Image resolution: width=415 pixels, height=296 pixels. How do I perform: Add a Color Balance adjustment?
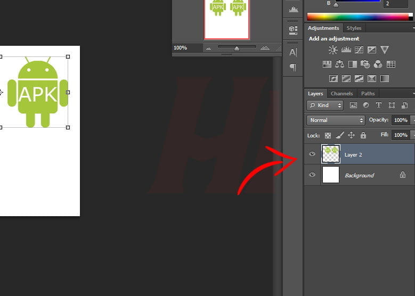[339, 64]
